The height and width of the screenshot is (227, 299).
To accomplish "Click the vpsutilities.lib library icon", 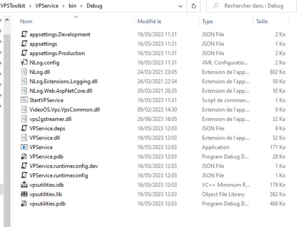I will [25, 194].
